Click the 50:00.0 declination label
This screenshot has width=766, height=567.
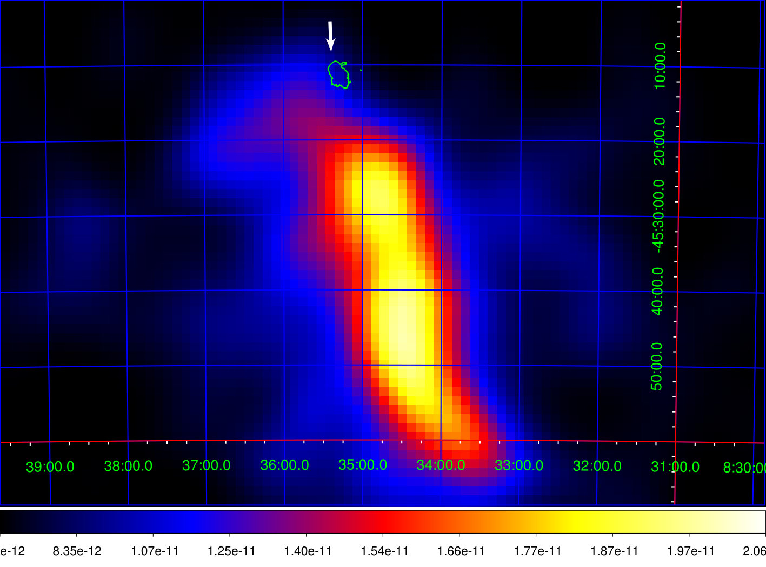point(657,366)
